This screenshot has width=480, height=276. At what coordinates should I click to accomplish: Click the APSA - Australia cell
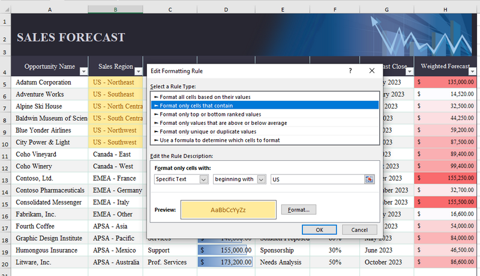[x=115, y=262]
